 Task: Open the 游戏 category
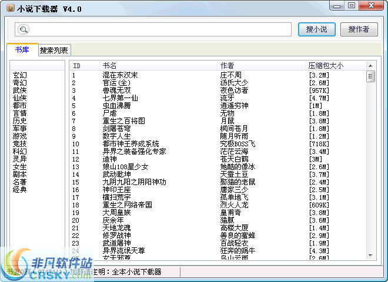point(20,136)
